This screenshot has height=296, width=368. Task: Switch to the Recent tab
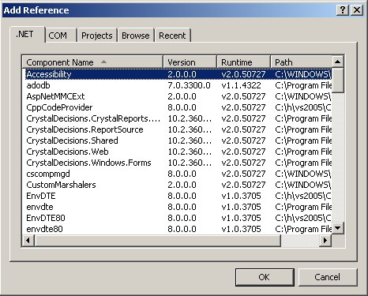tap(172, 36)
